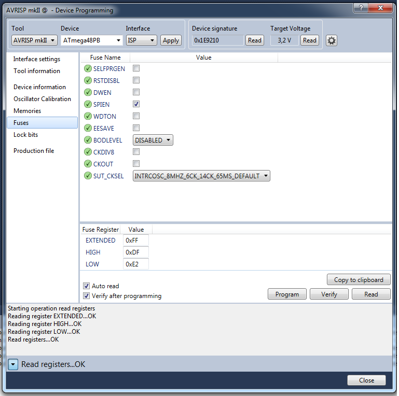Enable the SELFPRGEN fuse checkbox
The image size is (399, 396).
pyautogui.click(x=136, y=68)
